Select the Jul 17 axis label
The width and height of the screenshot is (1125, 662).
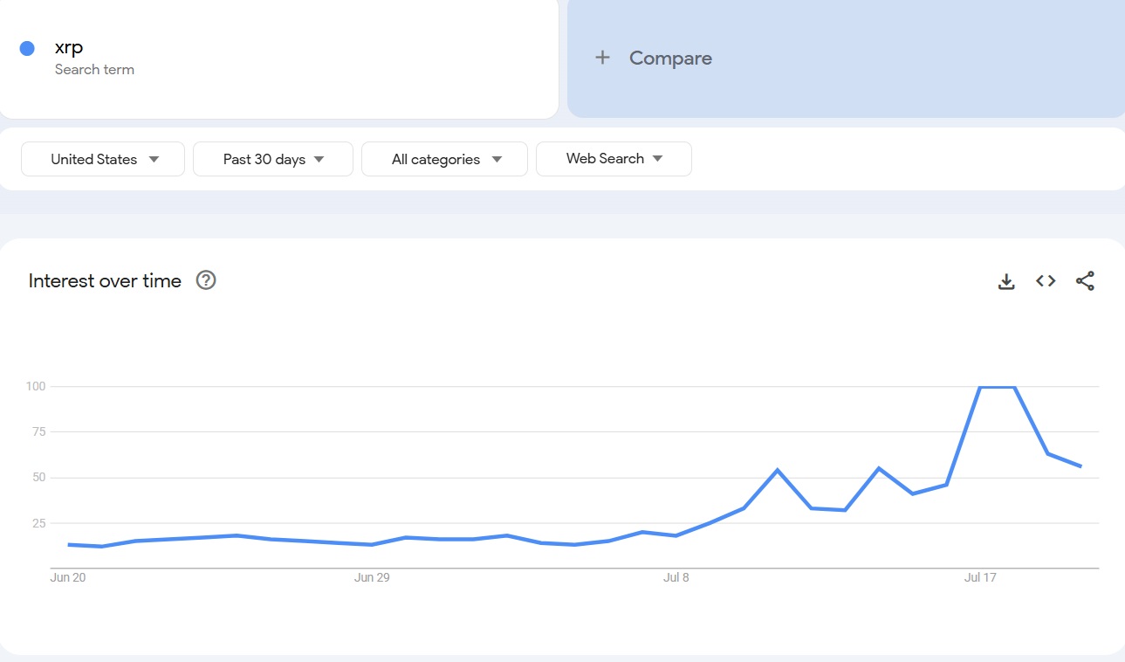pos(980,577)
